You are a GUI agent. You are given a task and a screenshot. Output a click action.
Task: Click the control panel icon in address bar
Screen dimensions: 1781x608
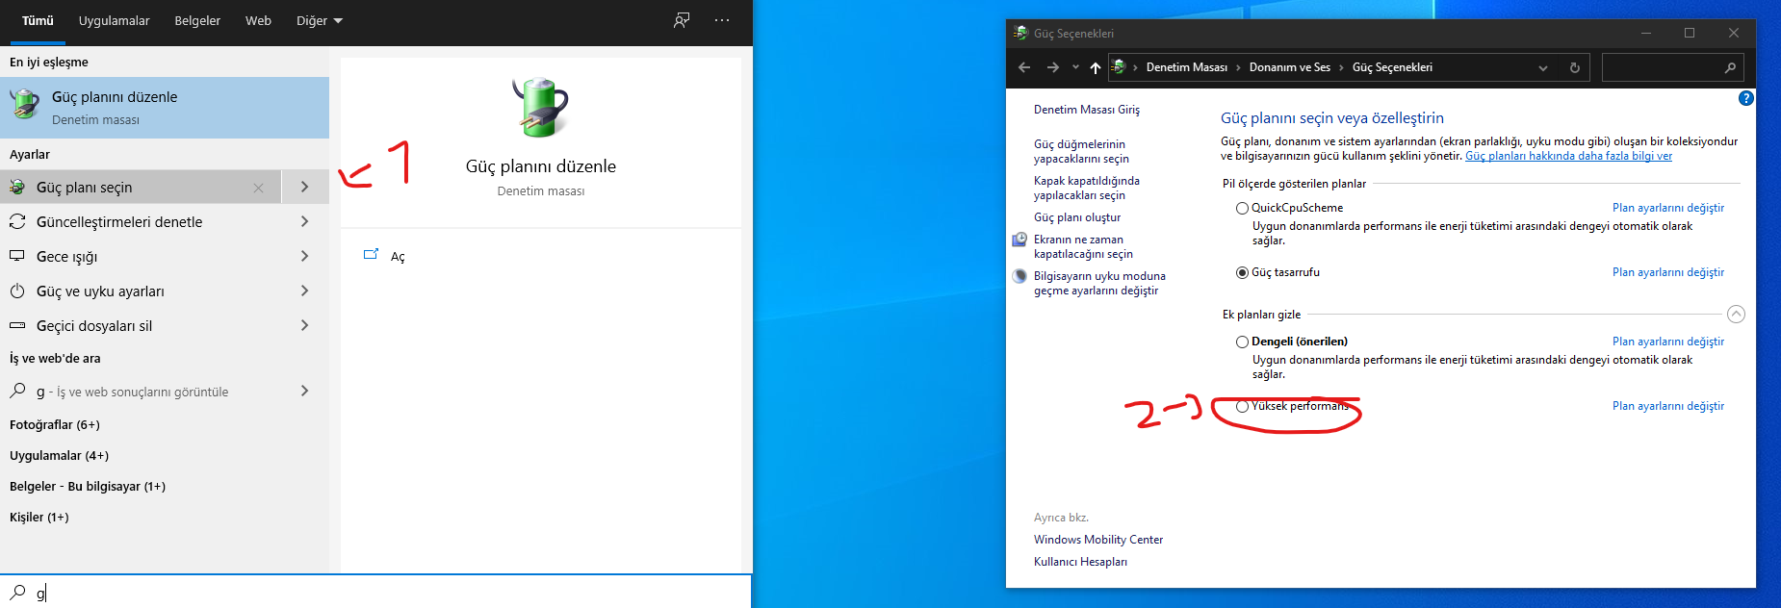[1119, 66]
